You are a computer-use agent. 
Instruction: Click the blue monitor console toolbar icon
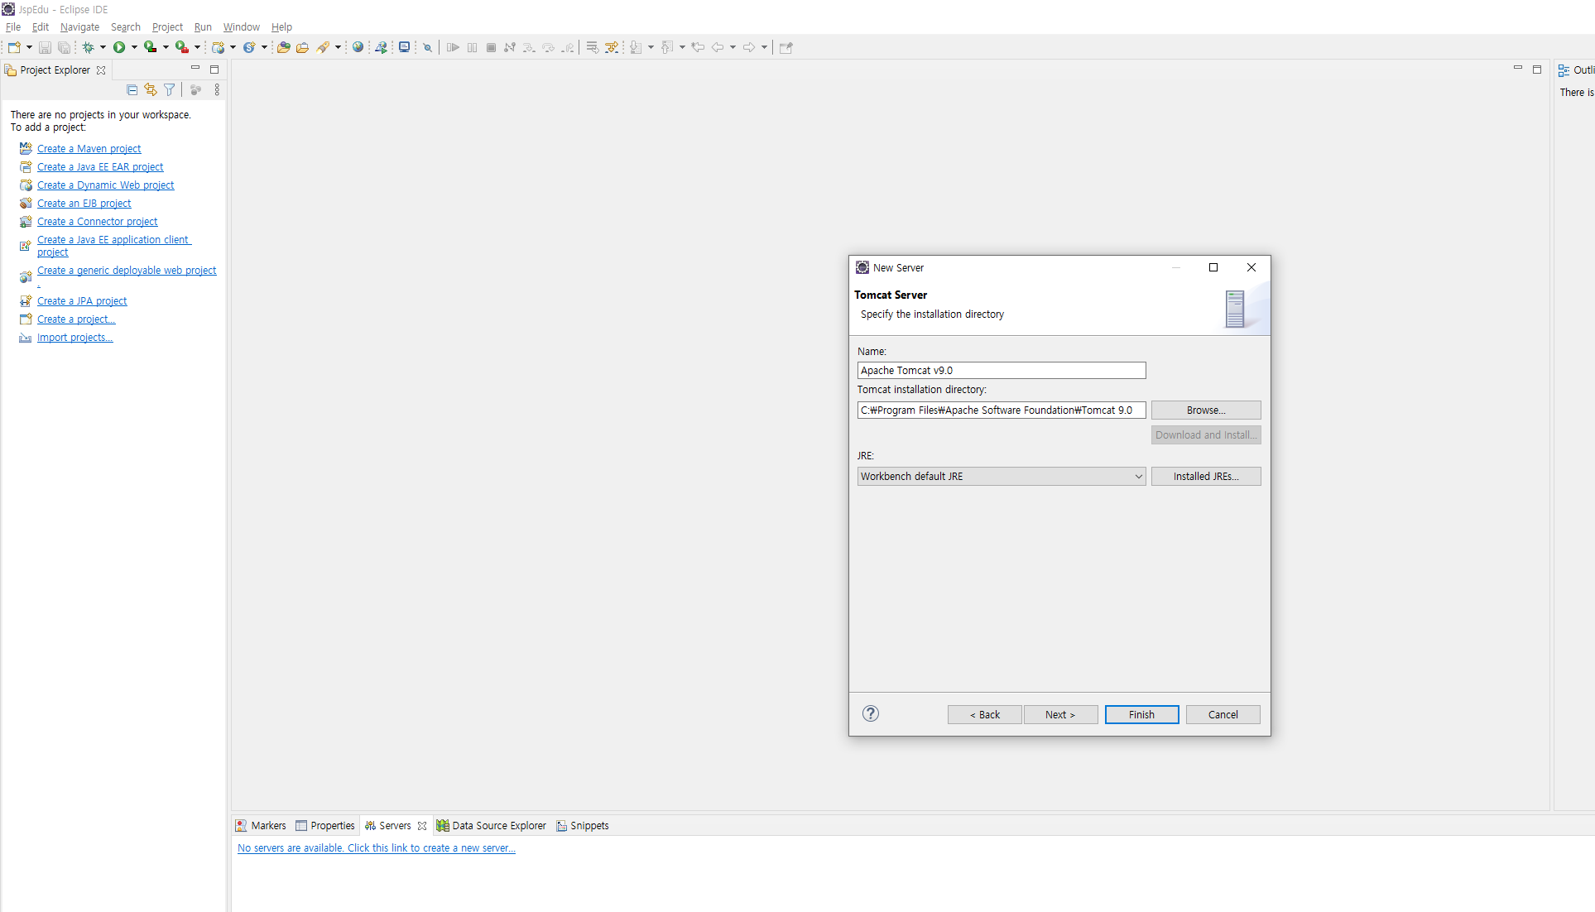pos(404,47)
